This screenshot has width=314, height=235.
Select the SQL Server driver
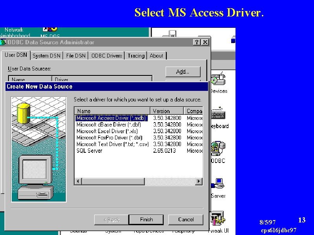89,151
